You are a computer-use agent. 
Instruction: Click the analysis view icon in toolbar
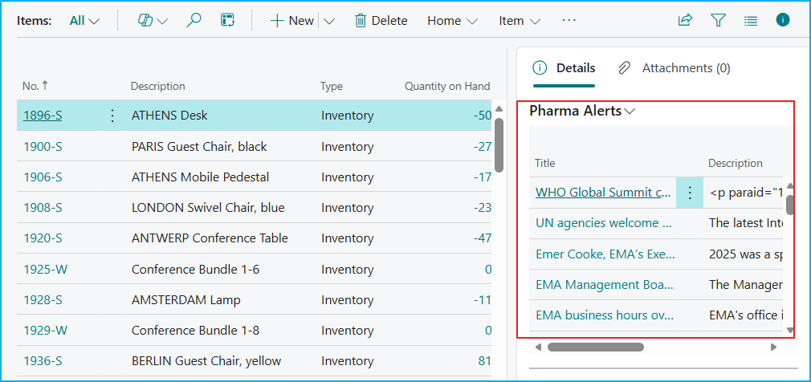[x=228, y=21]
